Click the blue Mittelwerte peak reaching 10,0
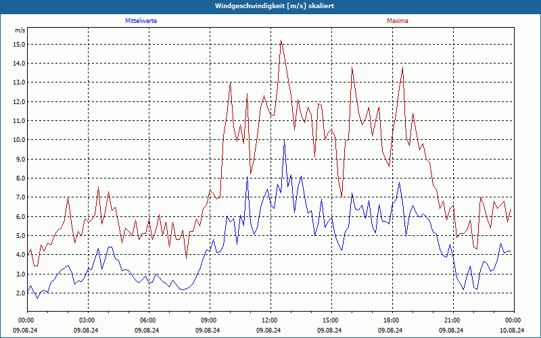Viewport: 541px width, 338px height. pos(284,140)
